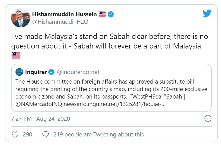This screenshot has height=146, width=221.
Task: Click the tweet info circle icon
Action: pyautogui.click(x=208, y=119)
